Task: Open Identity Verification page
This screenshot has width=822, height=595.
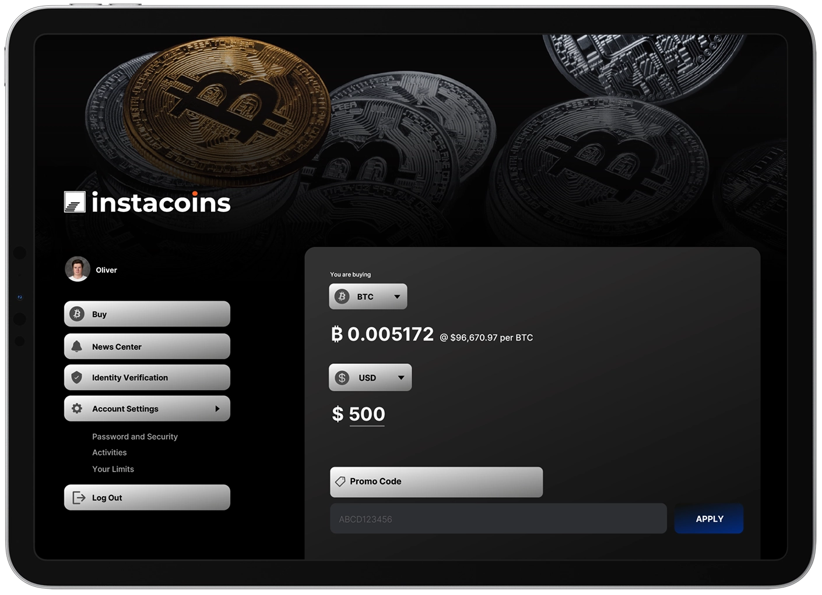Action: click(147, 377)
